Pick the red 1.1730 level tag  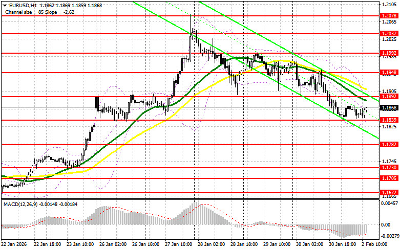tap(389, 168)
